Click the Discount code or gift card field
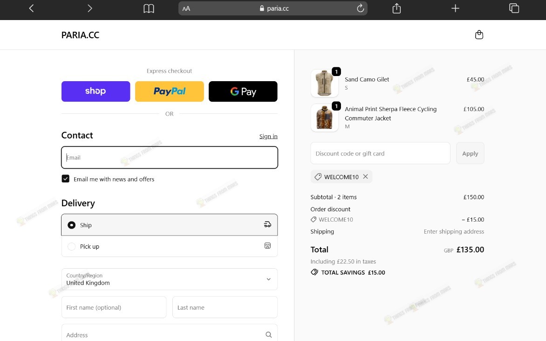The image size is (546, 341). click(380, 153)
